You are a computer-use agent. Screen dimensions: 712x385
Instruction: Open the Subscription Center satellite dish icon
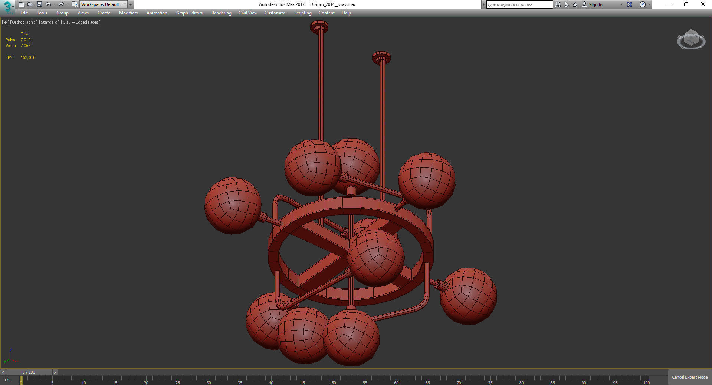[x=567, y=4]
